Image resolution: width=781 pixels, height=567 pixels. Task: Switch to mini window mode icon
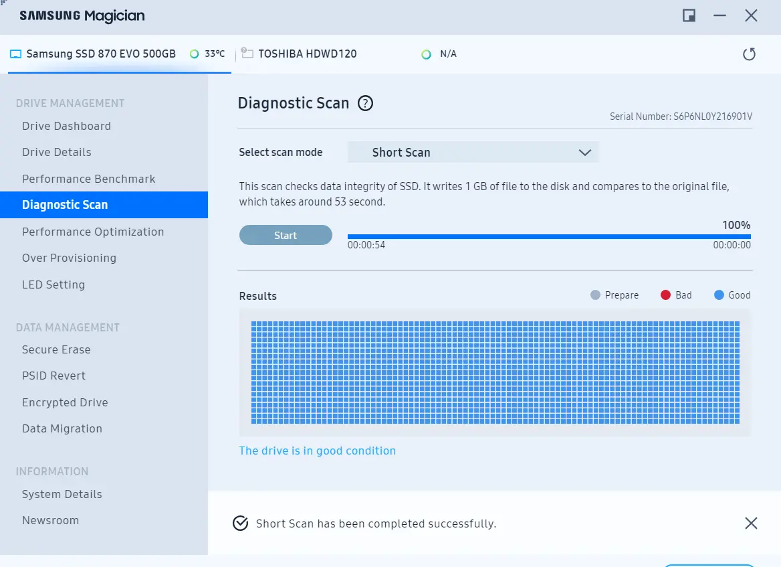[689, 15]
